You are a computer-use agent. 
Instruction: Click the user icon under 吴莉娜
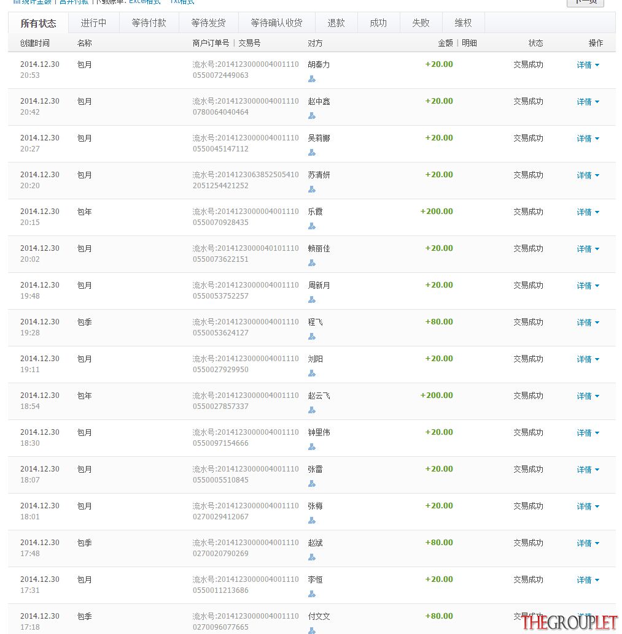click(x=311, y=153)
